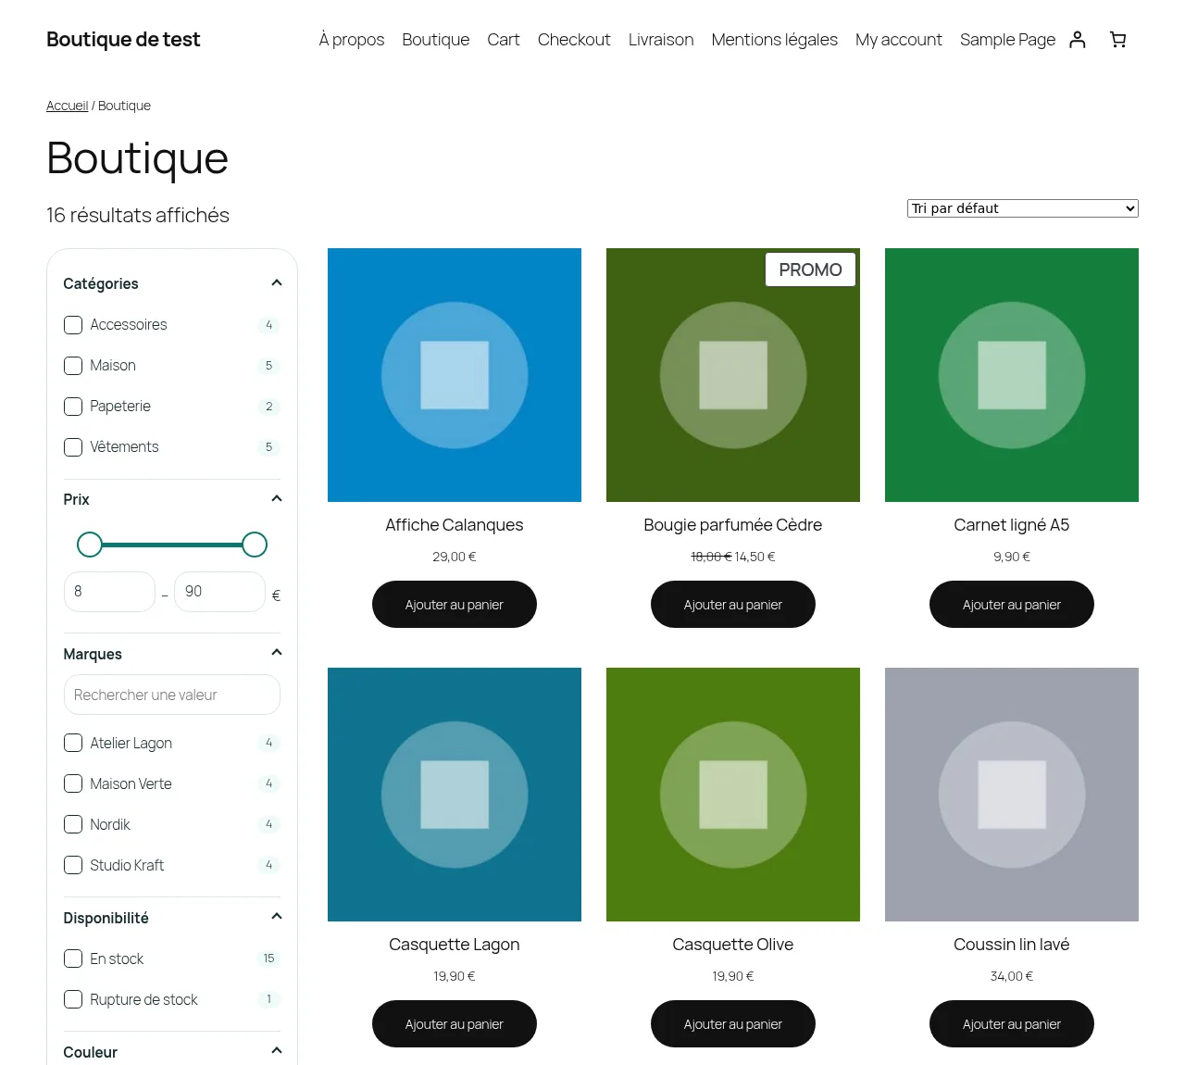1185x1065 pixels.
Task: Select the Nordik brand checkbox
Action: click(x=73, y=824)
